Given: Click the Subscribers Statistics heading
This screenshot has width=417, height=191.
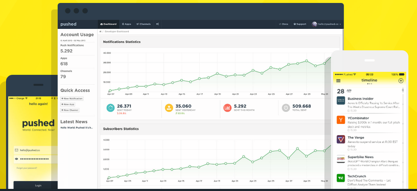Looking at the screenshot, I should tap(121, 129).
